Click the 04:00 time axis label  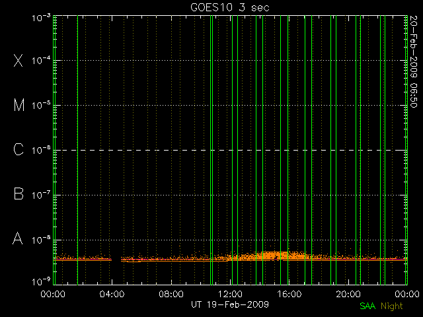click(112, 294)
